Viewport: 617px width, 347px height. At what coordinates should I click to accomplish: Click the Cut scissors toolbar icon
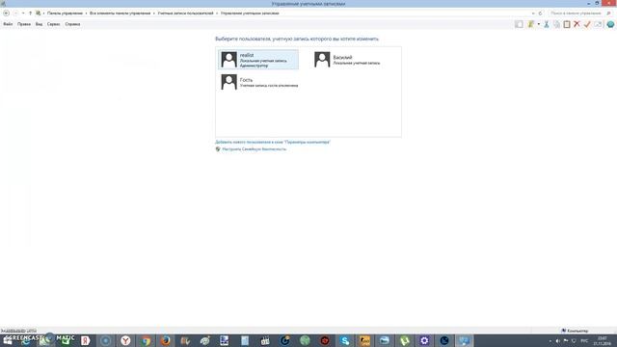[547, 24]
